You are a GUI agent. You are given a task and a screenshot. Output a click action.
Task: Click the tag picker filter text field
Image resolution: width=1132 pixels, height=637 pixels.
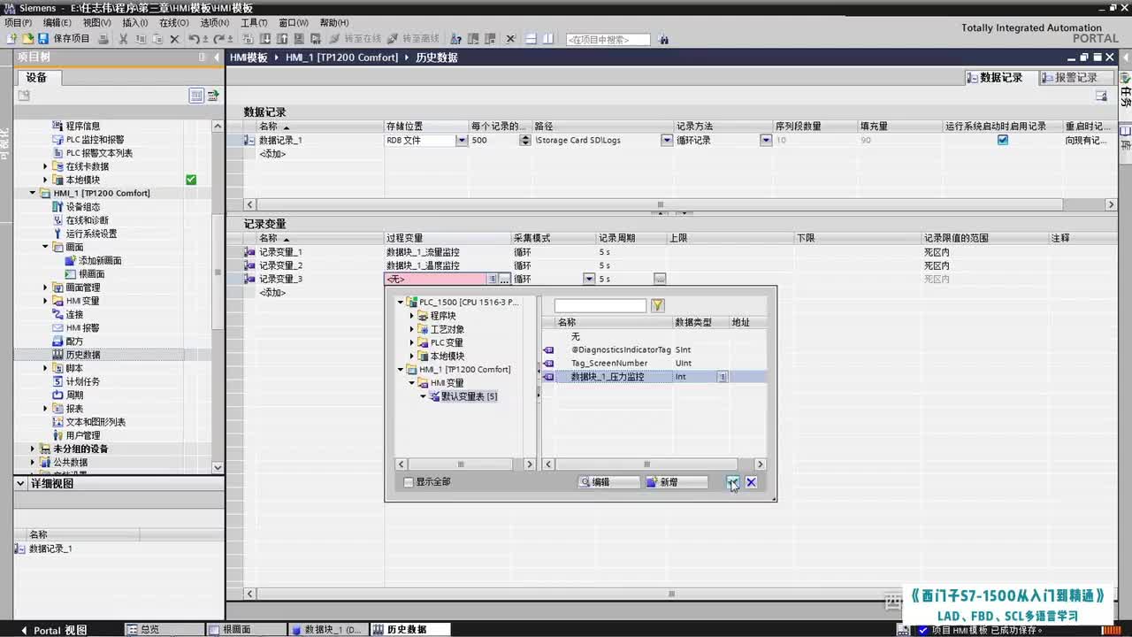600,306
